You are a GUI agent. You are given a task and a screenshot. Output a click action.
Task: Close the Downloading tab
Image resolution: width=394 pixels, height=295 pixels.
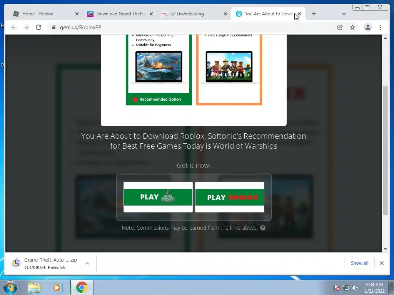225,14
